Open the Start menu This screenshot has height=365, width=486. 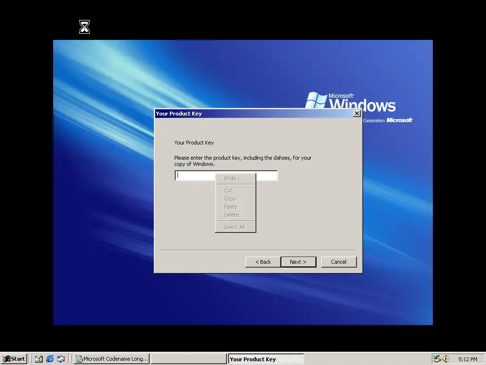[14, 359]
